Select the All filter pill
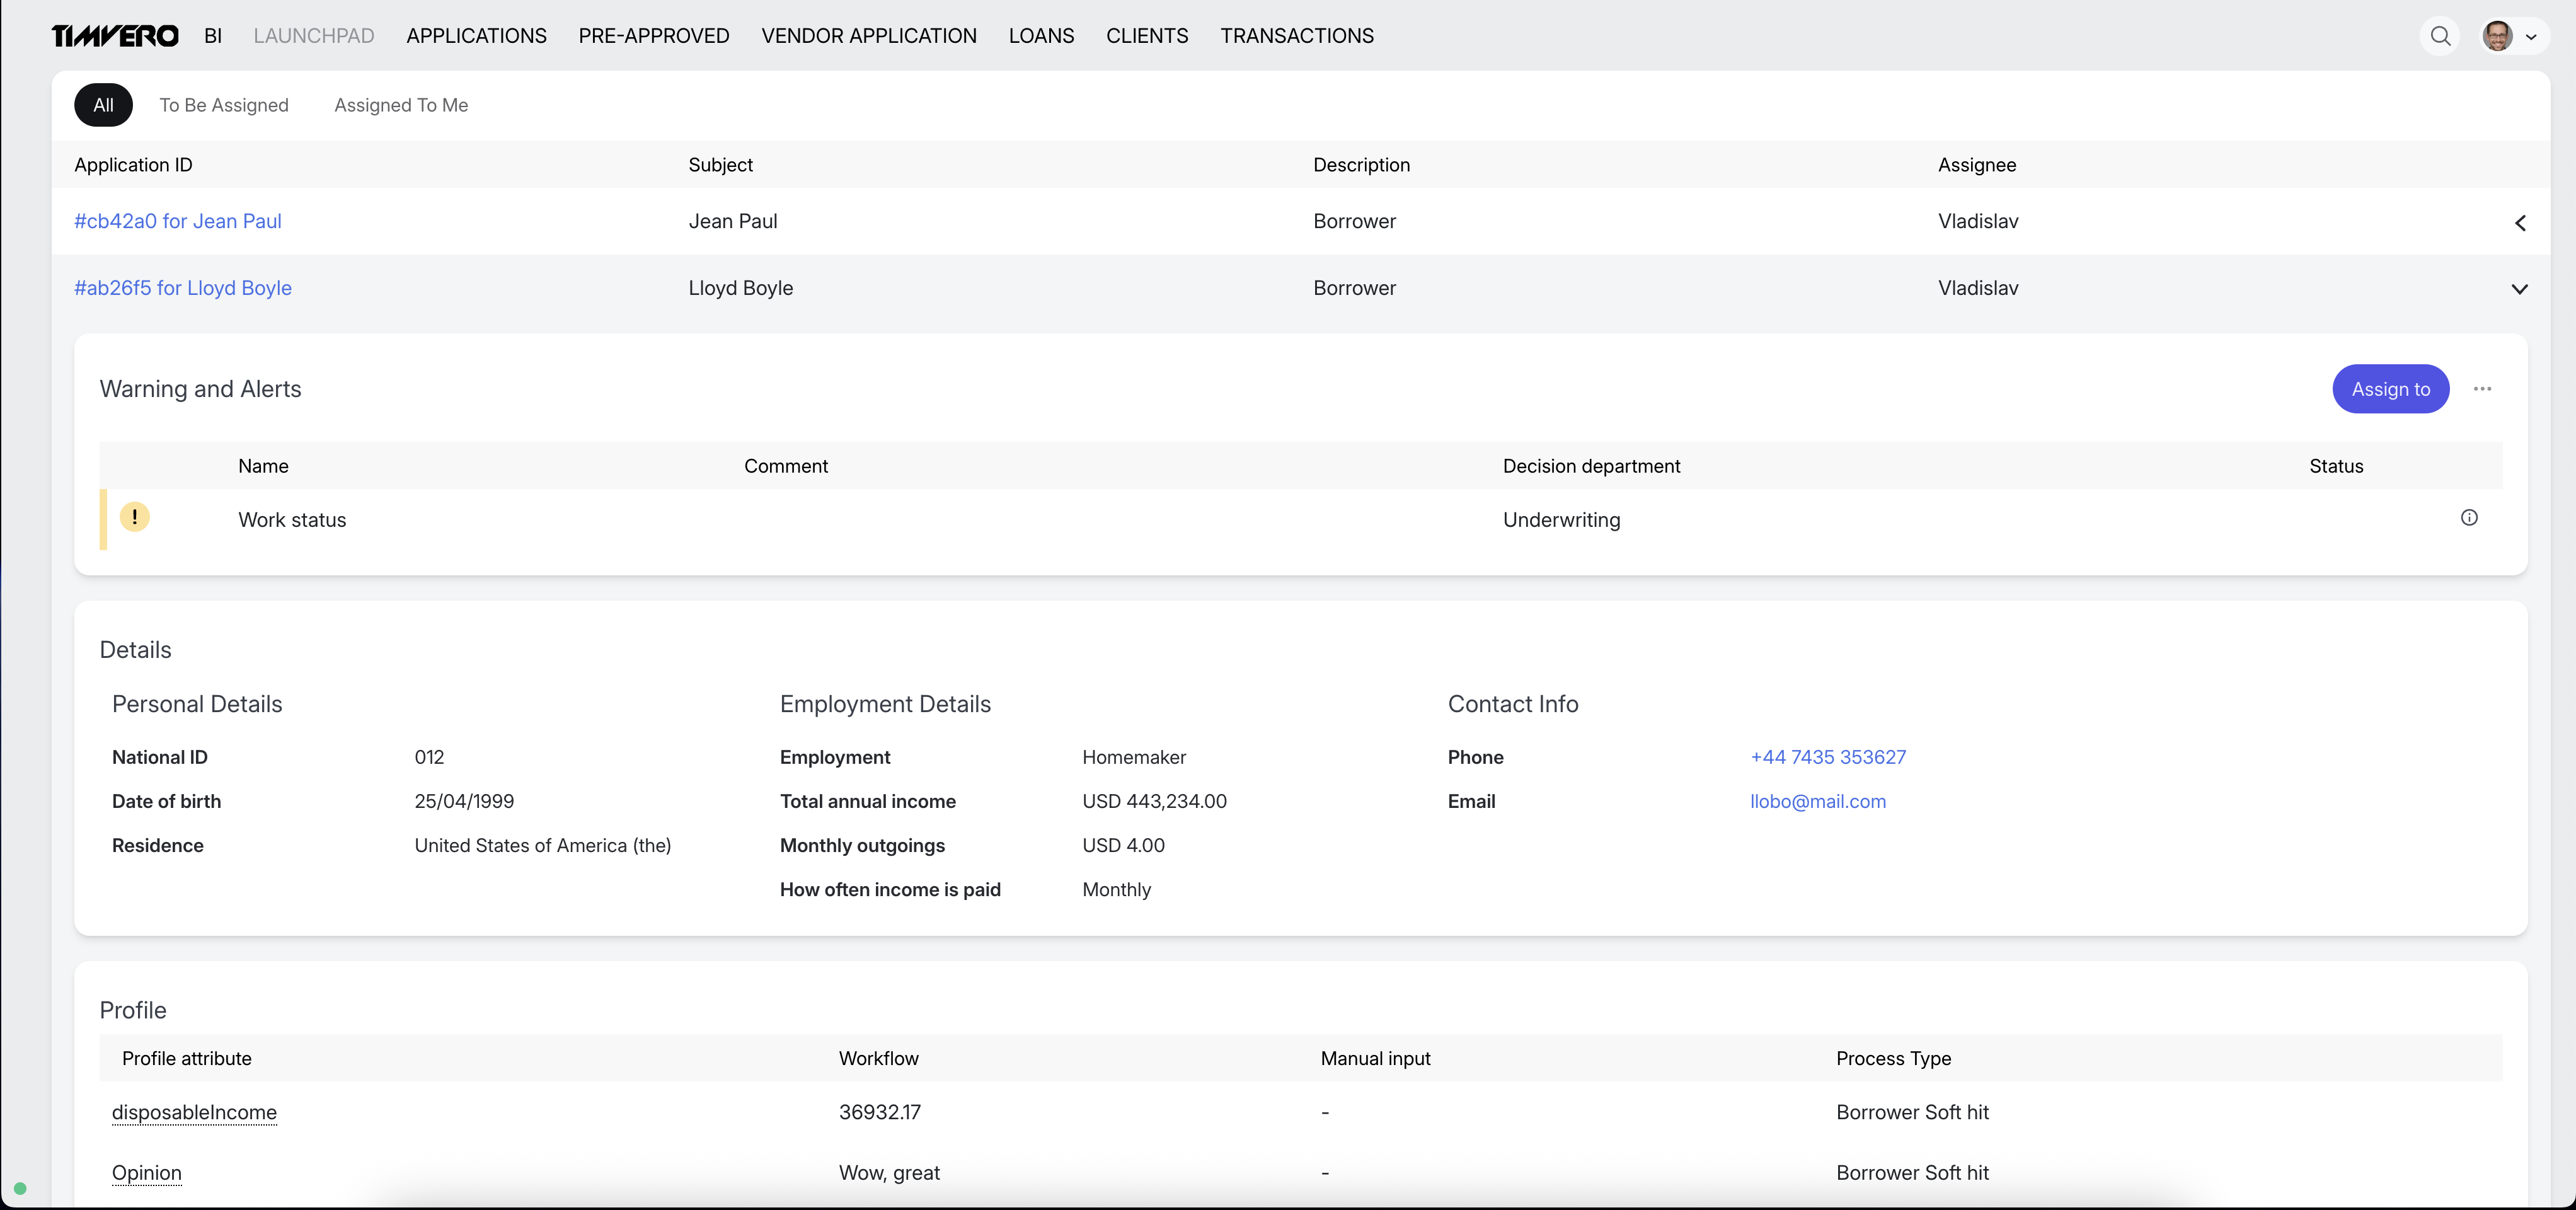 (103, 105)
